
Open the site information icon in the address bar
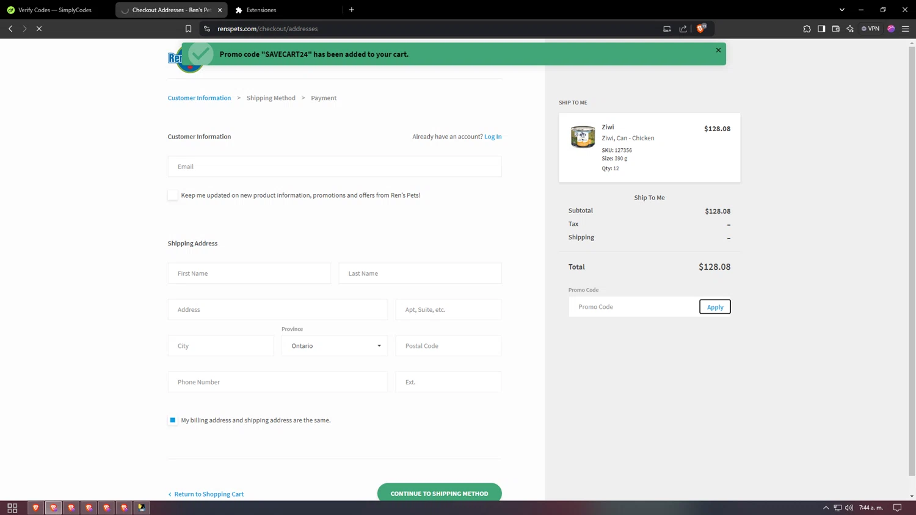(x=207, y=29)
